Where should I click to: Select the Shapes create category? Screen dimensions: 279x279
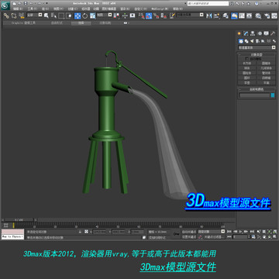click(x=246, y=41)
